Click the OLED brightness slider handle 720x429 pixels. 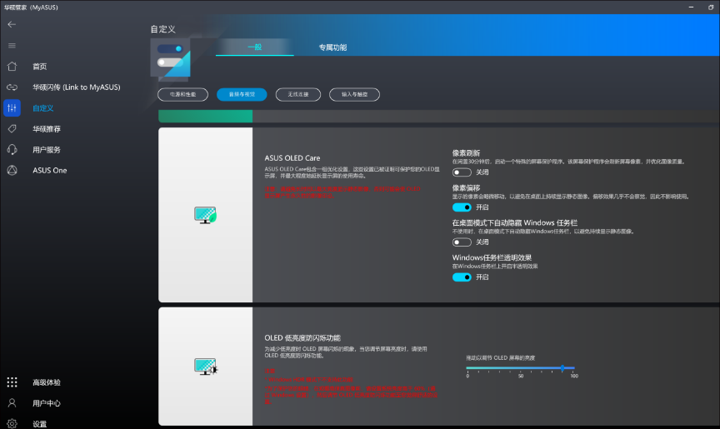point(562,368)
